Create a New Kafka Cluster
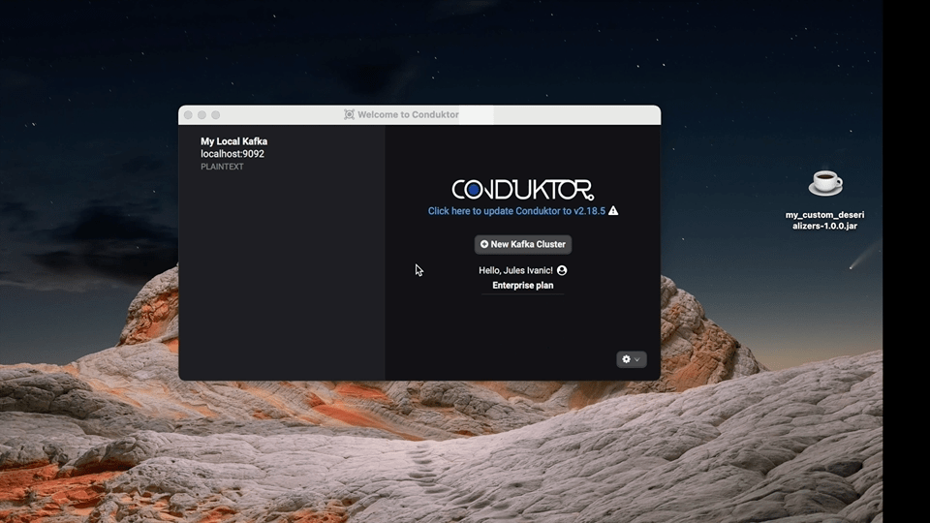 coord(522,244)
